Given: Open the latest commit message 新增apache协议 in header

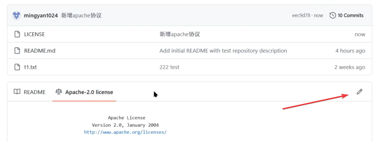Looking at the screenshot, I should (x=81, y=15).
